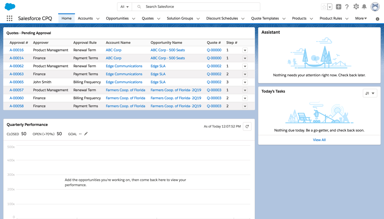This screenshot has width=384, height=219.
Task: Open the App Launcher grid icon
Action: (x=10, y=18)
